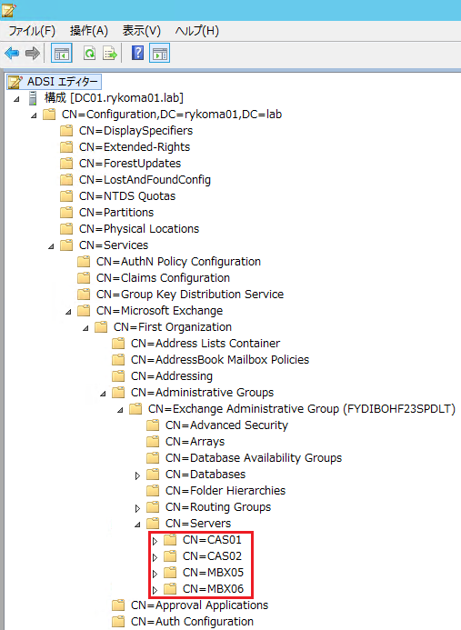
Task: Open the Help question mark icon
Action: coord(137,53)
